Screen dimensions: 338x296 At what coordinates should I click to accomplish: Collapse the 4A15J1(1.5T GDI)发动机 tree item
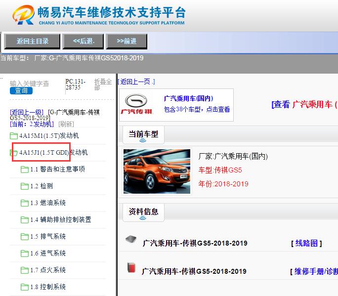coord(53,152)
